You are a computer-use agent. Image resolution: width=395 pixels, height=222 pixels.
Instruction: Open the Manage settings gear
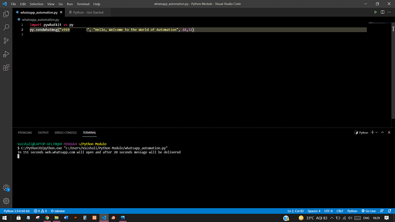(x=6, y=200)
